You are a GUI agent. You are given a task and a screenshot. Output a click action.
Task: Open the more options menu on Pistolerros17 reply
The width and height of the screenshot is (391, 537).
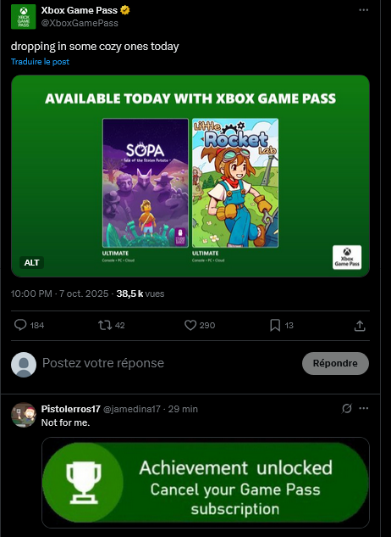click(x=364, y=408)
